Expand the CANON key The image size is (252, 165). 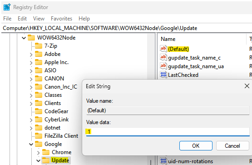point(31,79)
